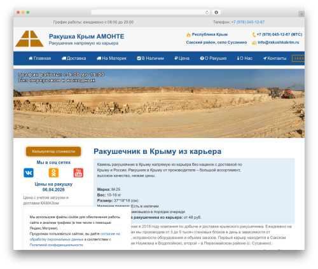Click info@rakushkakrim.ru email link
Screen dimensions: 318x269
coord(279,43)
